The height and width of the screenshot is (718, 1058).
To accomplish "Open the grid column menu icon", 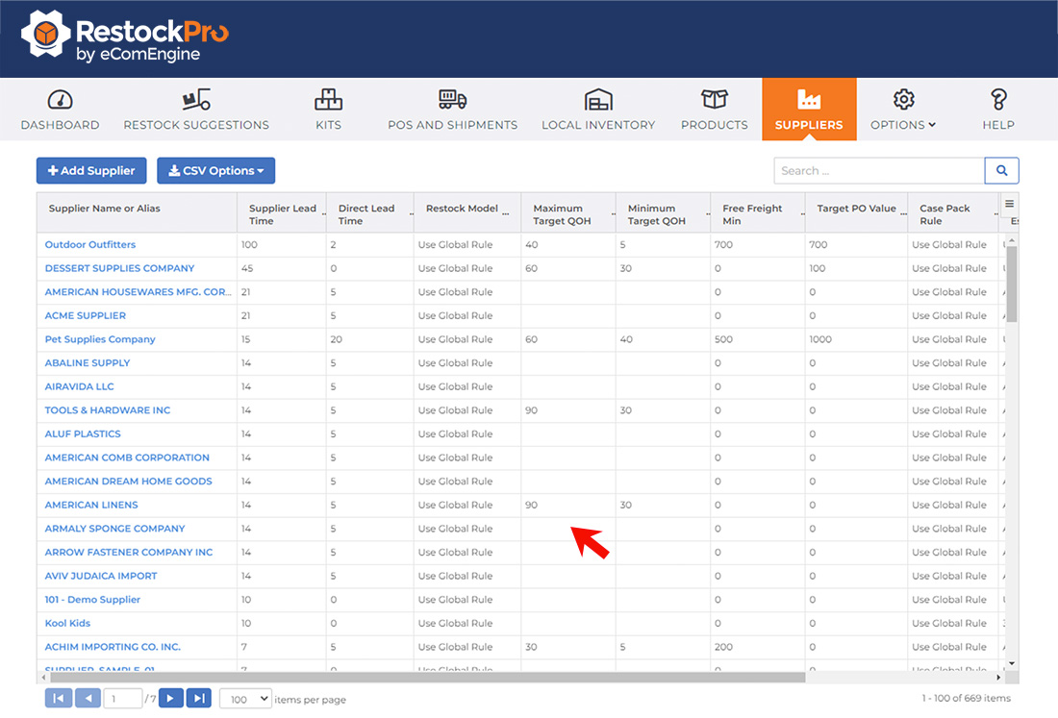I will click(1009, 204).
